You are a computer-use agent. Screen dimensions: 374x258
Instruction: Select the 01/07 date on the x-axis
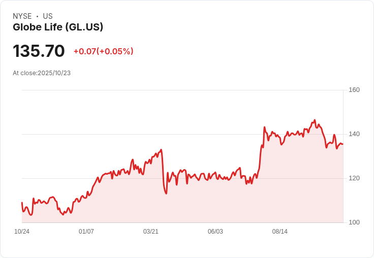coord(86,232)
